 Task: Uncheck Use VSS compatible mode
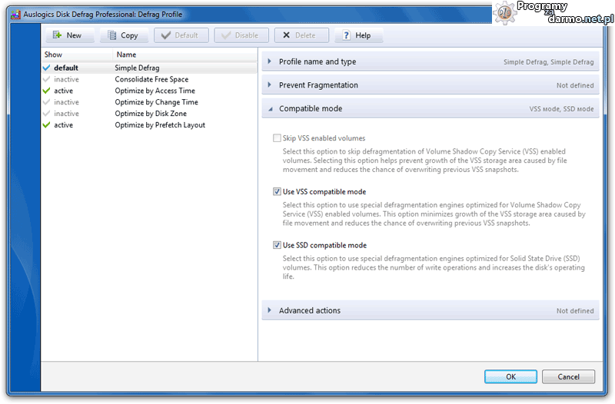pyautogui.click(x=277, y=192)
